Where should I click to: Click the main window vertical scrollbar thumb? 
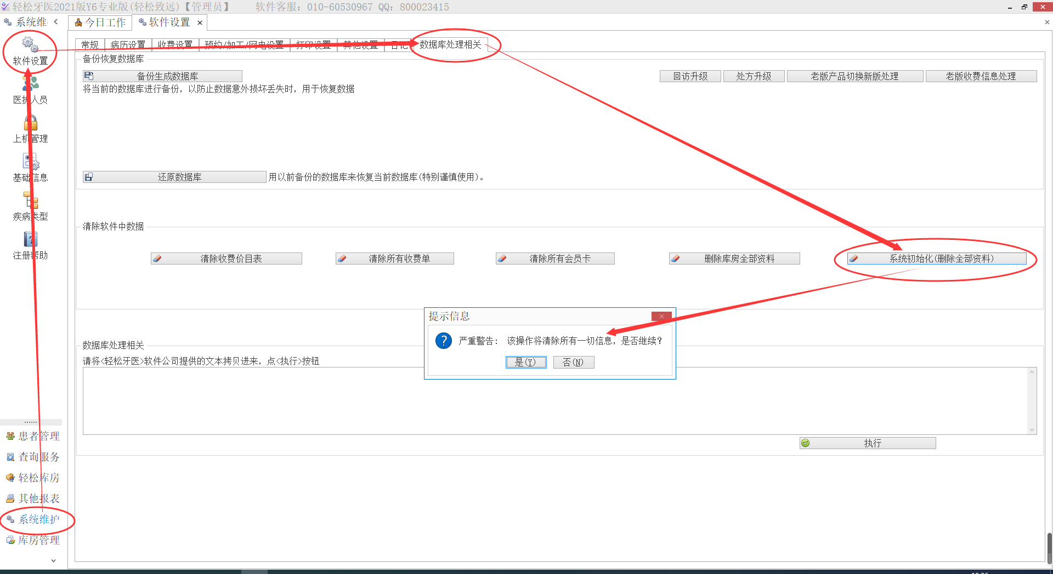(x=1049, y=549)
